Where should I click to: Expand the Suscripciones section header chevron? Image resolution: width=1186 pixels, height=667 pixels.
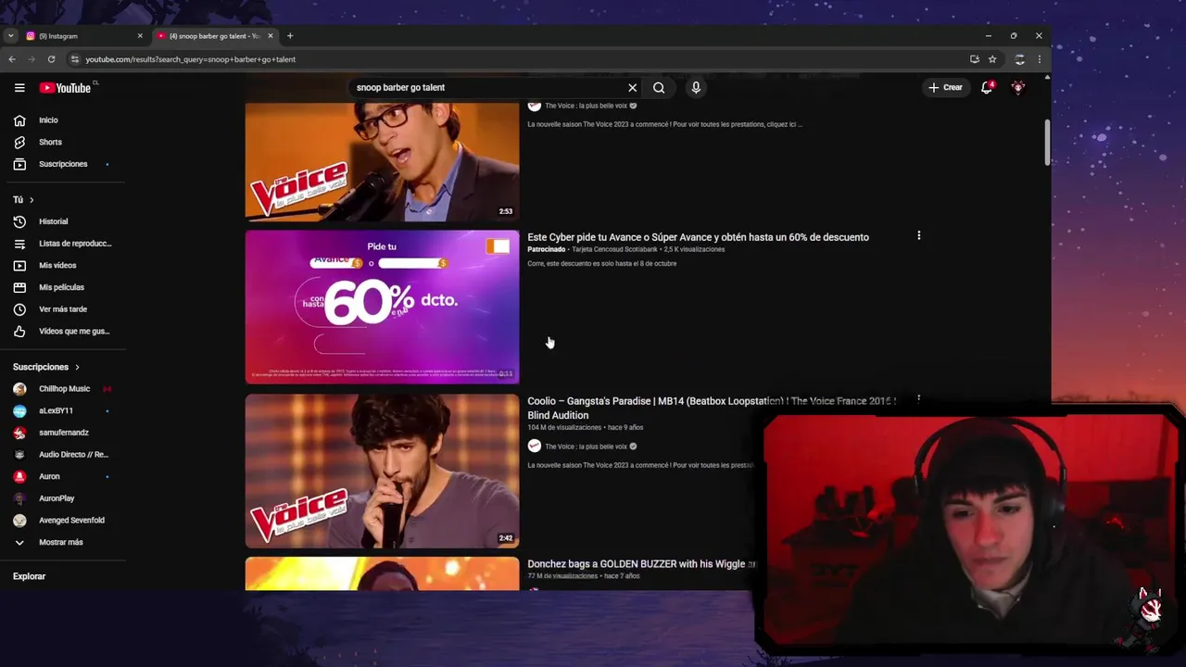[x=77, y=367]
